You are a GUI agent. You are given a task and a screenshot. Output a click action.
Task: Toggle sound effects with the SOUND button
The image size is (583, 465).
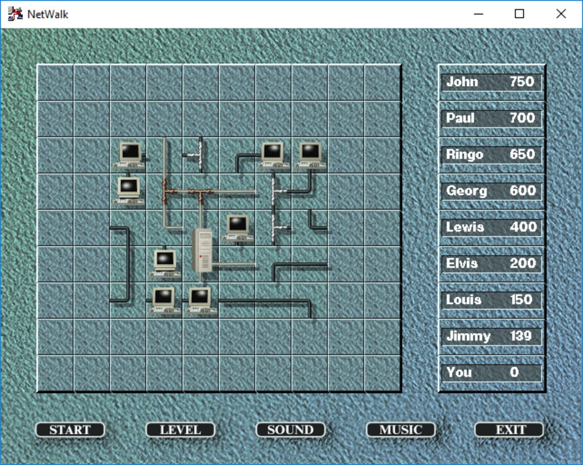pyautogui.click(x=290, y=430)
